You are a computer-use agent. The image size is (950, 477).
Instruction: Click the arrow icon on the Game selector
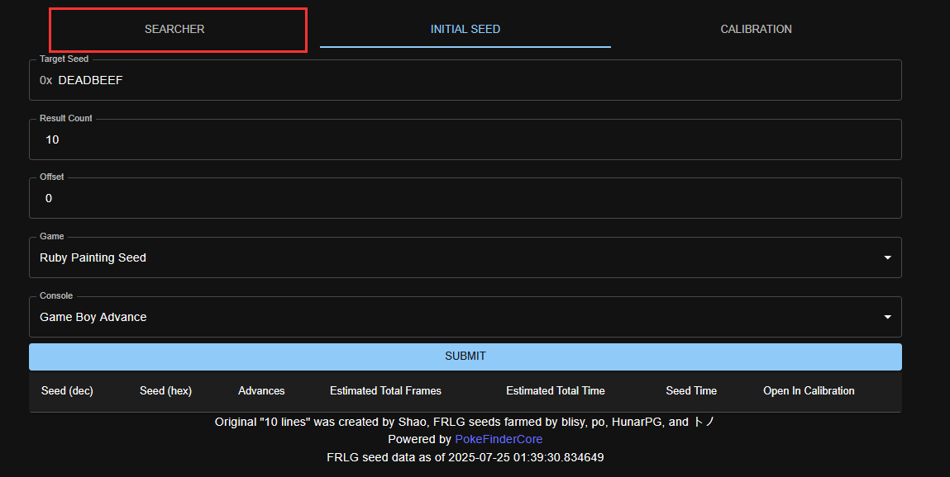coord(887,258)
